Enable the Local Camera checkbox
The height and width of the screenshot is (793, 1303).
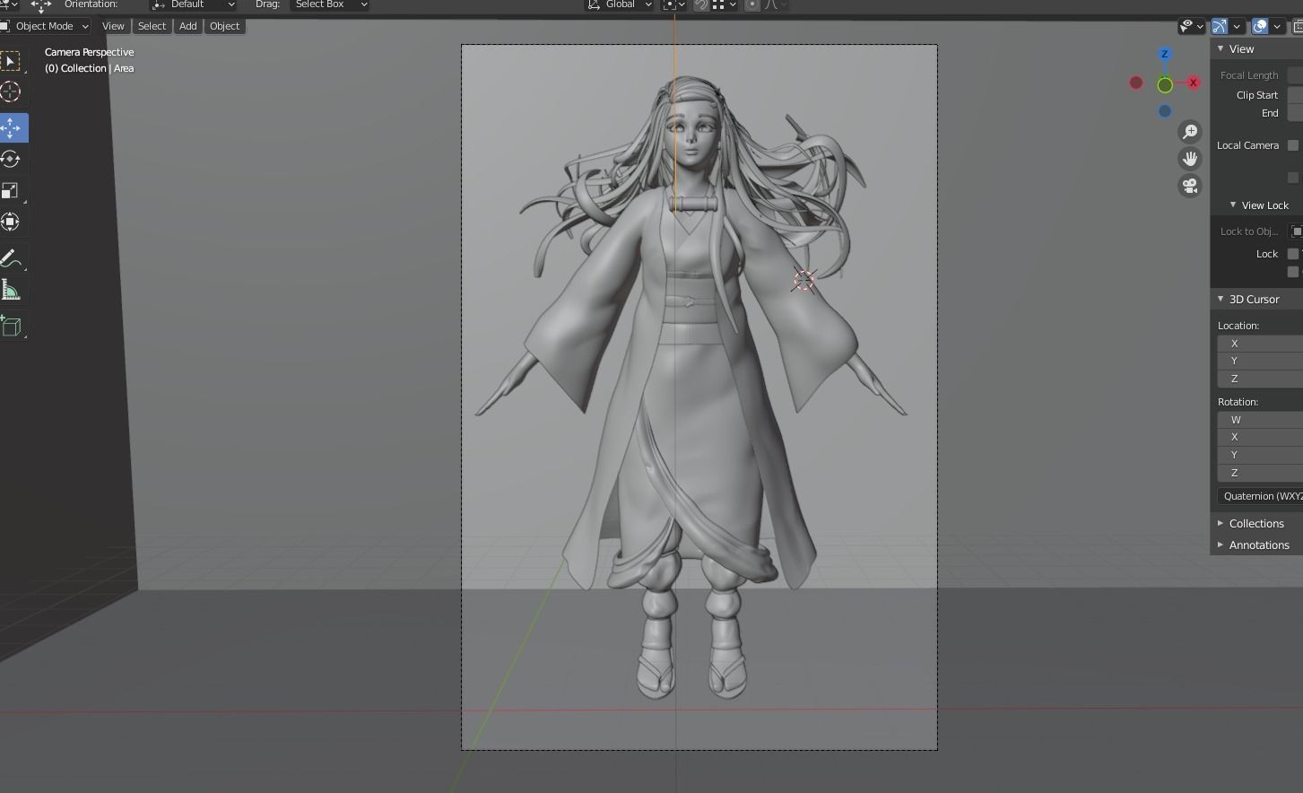(x=1293, y=144)
